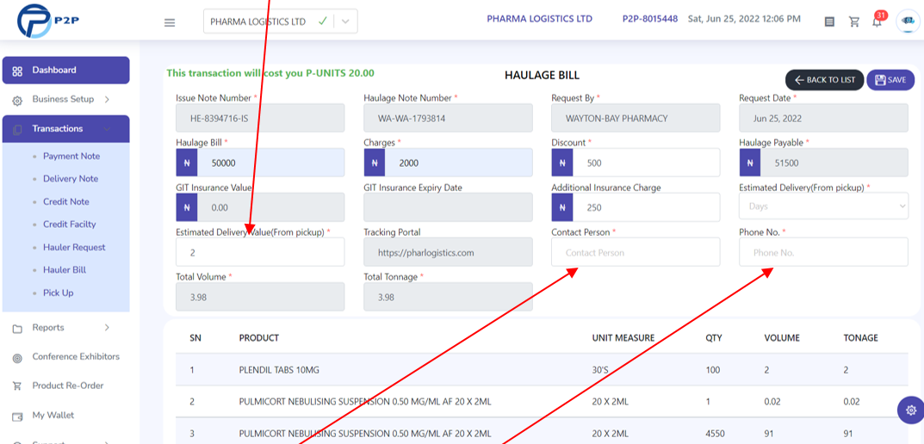Click the Business Setup gear icon

tap(17, 100)
